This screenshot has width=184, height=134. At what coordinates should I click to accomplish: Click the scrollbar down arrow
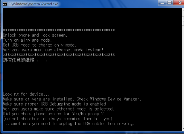(183, 129)
